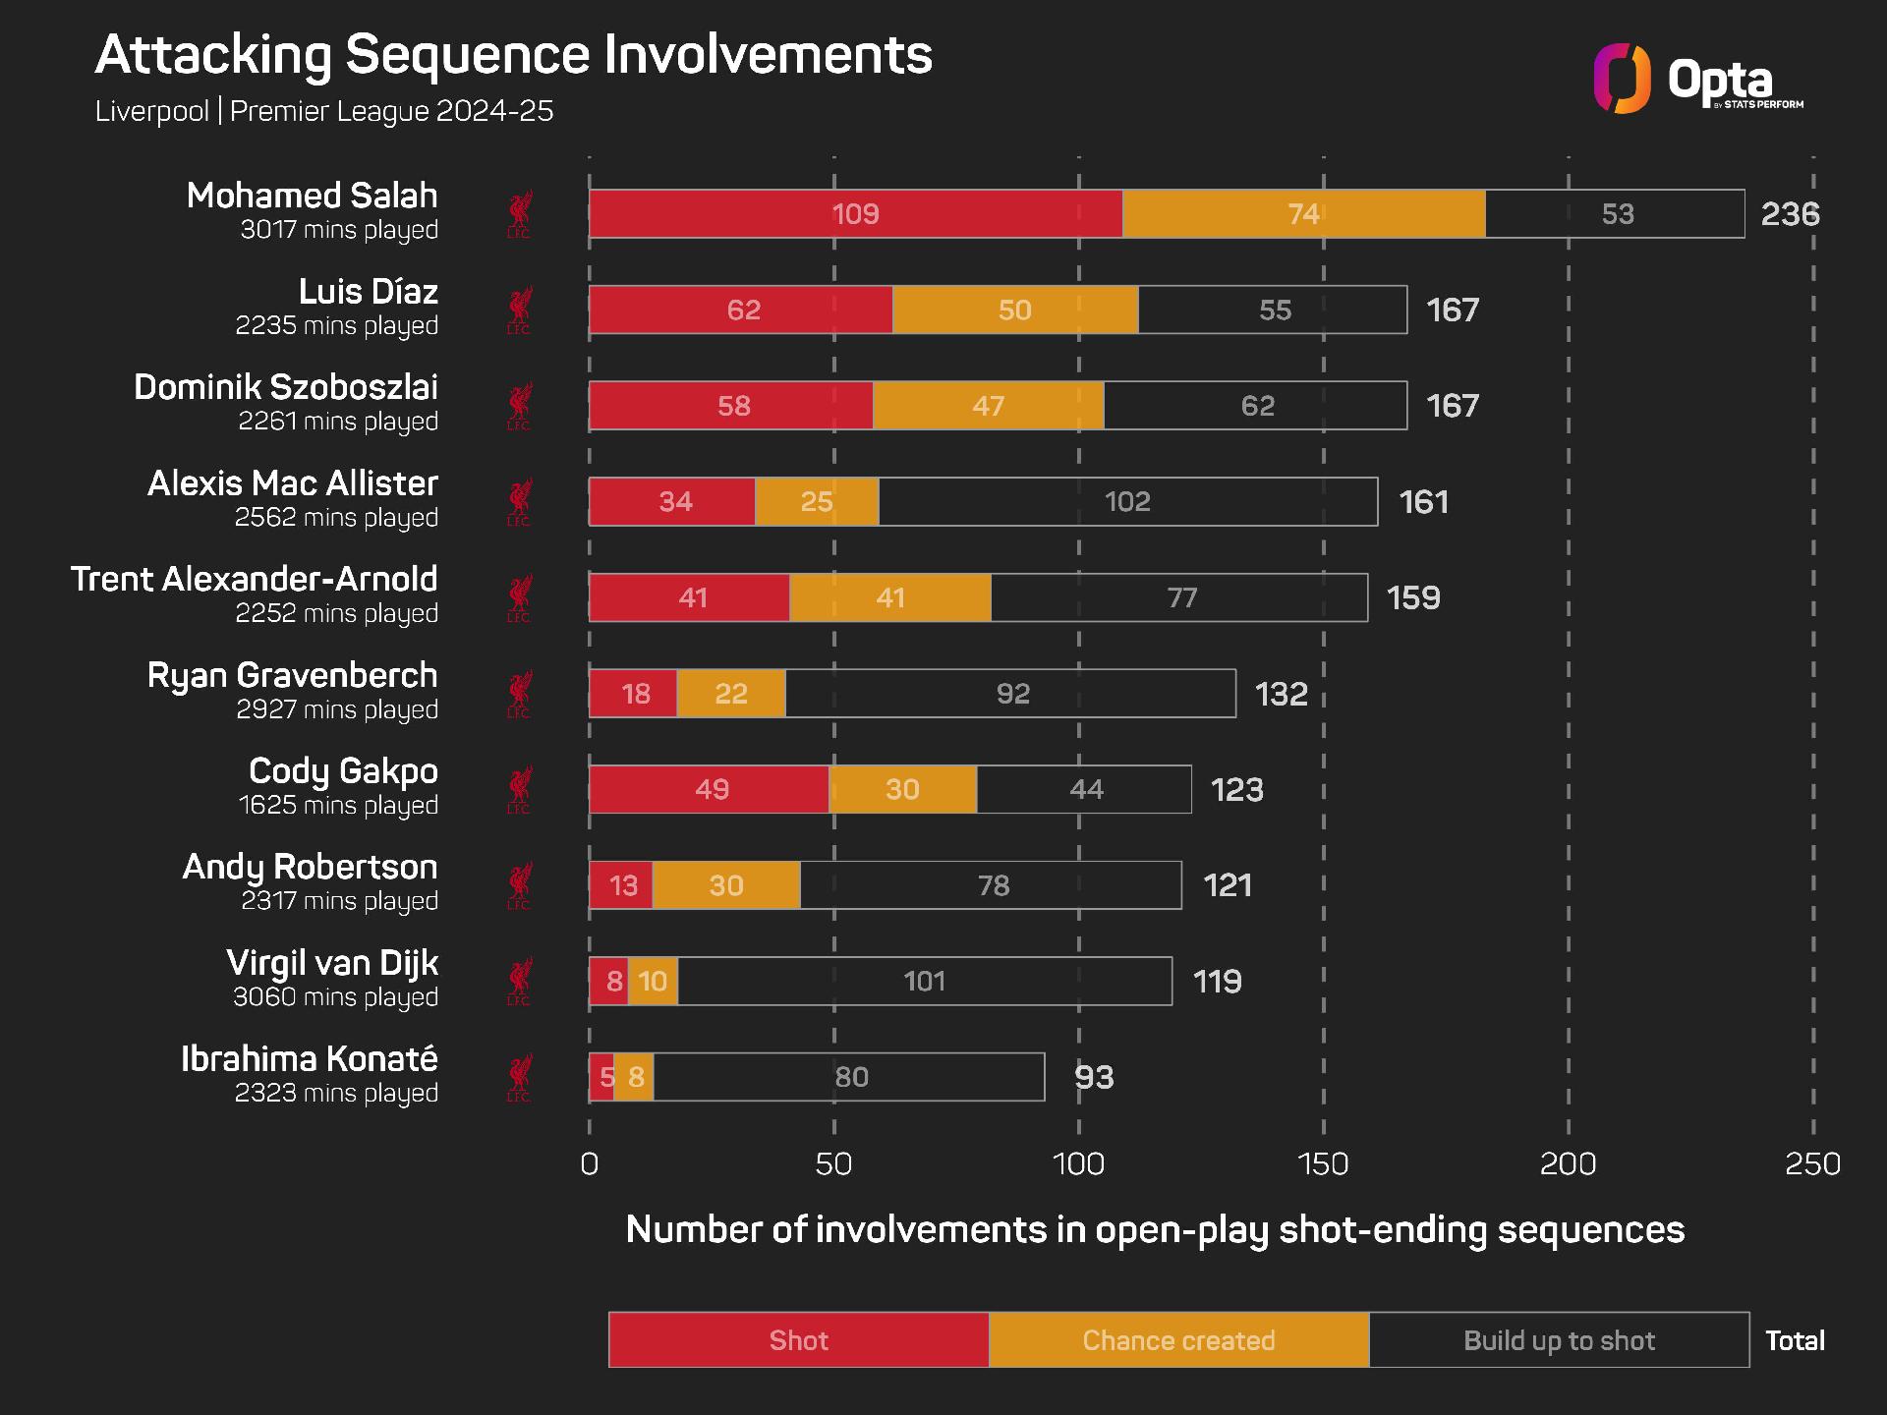Click Mac Allister's 102 build-up bar segment
The image size is (1887, 1415).
(x=1127, y=502)
